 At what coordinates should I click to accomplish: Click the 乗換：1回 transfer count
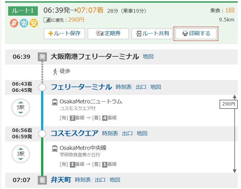222,11
